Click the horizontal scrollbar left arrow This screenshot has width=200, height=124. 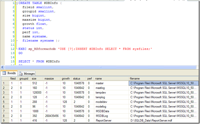[2, 67]
